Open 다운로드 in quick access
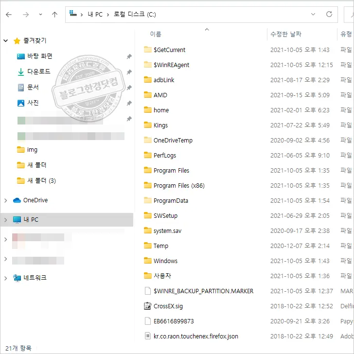The width and height of the screenshot is (354, 354). tap(34, 71)
